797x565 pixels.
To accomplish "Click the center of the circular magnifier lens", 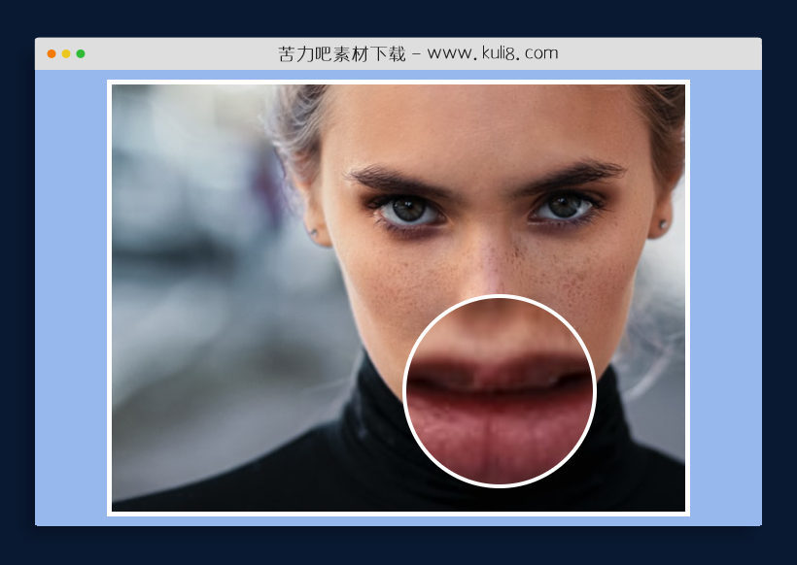I will coord(499,391).
